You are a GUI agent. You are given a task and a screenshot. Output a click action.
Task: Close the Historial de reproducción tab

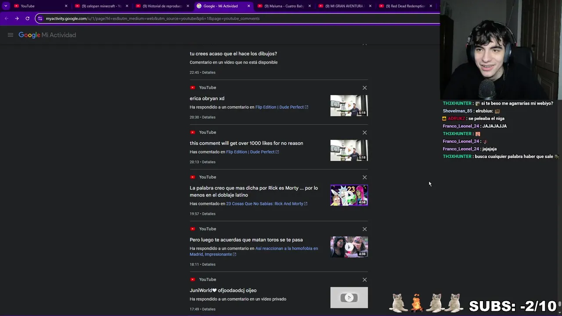click(188, 6)
